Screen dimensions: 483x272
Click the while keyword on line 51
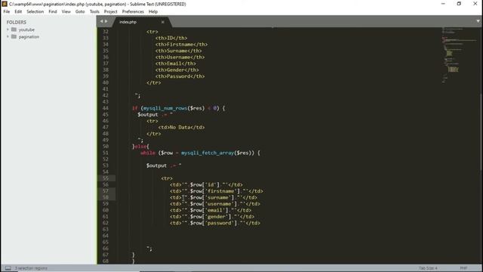tap(148, 153)
